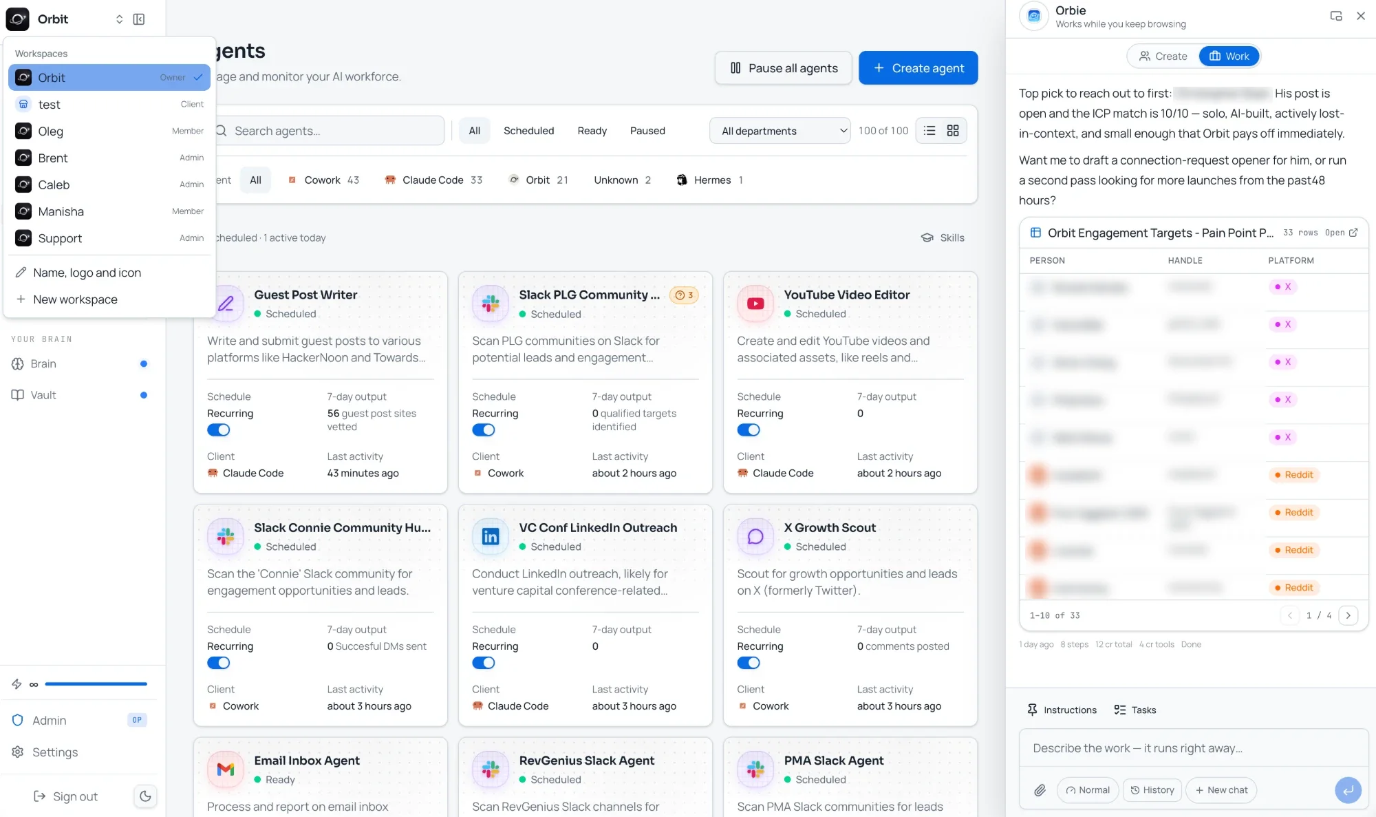The width and height of the screenshot is (1376, 817).
Task: Click YouTube Video Editor icon
Action: (755, 304)
